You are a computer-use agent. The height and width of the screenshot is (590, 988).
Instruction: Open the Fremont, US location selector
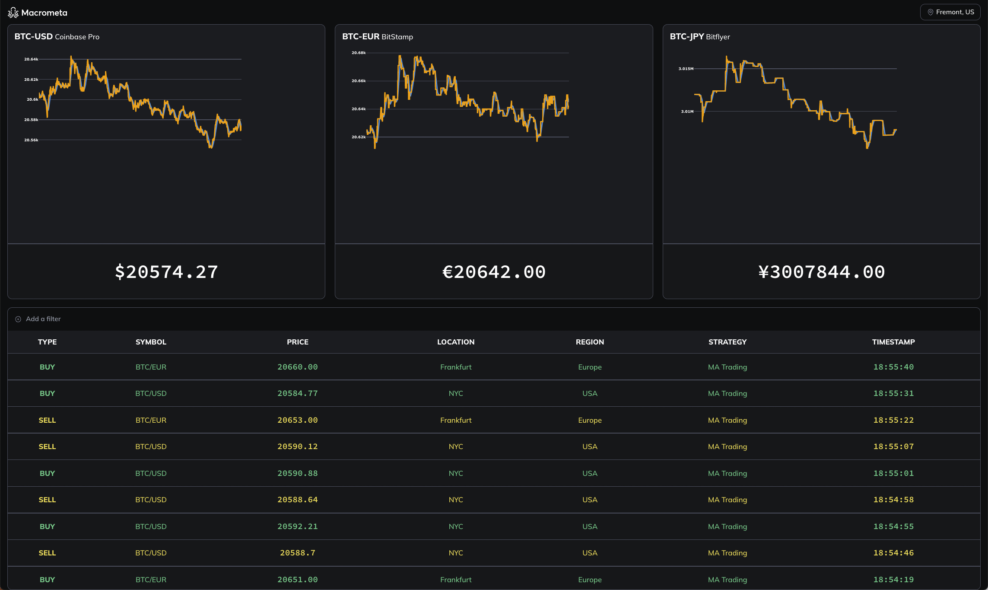coord(950,12)
